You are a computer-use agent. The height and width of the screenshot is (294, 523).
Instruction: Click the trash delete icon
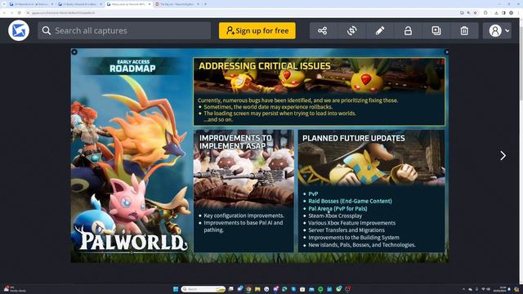pos(464,31)
